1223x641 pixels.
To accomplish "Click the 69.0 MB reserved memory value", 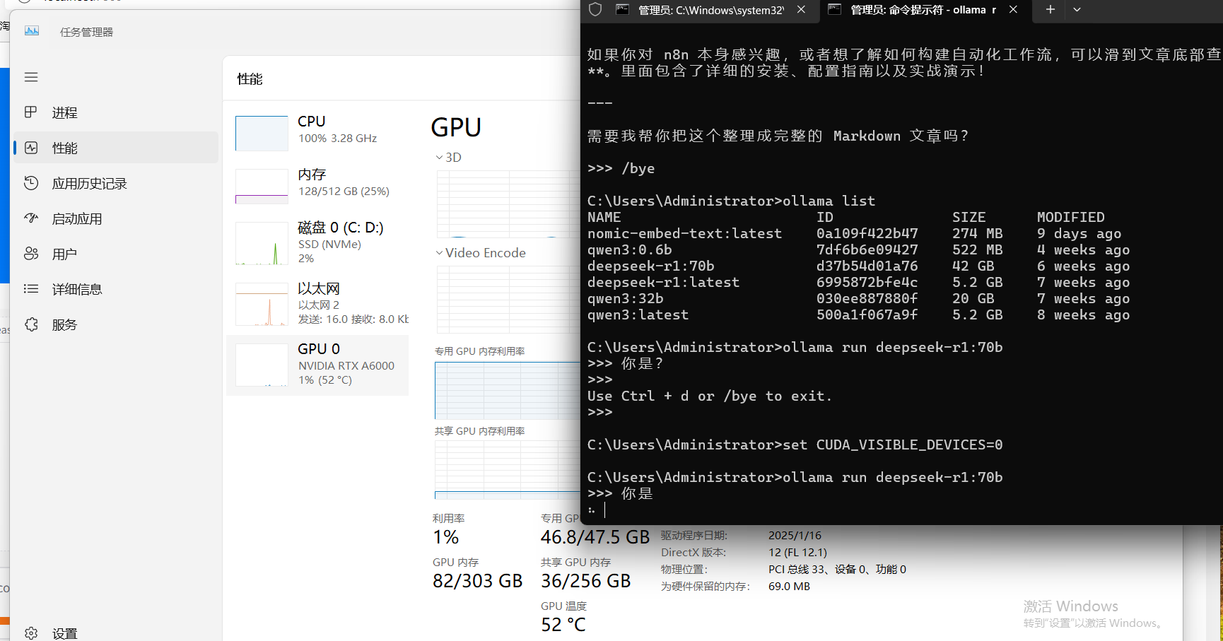I will click(789, 587).
